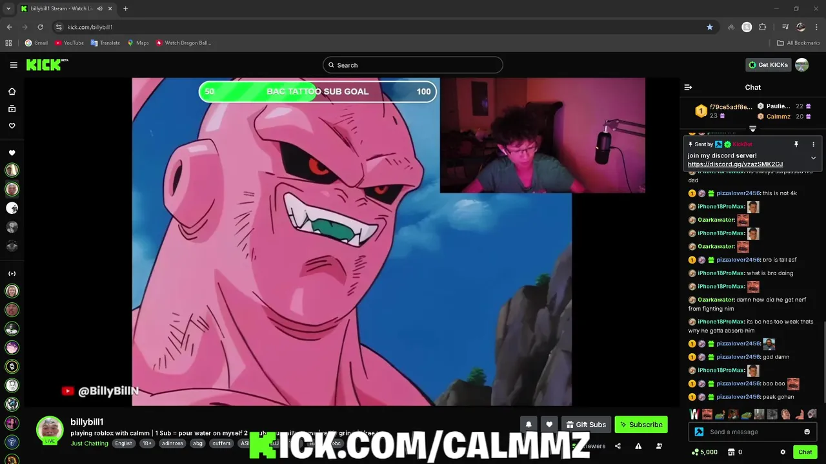The height and width of the screenshot is (464, 826).
Task: Click the chat identity hammer badge
Action: click(699, 432)
